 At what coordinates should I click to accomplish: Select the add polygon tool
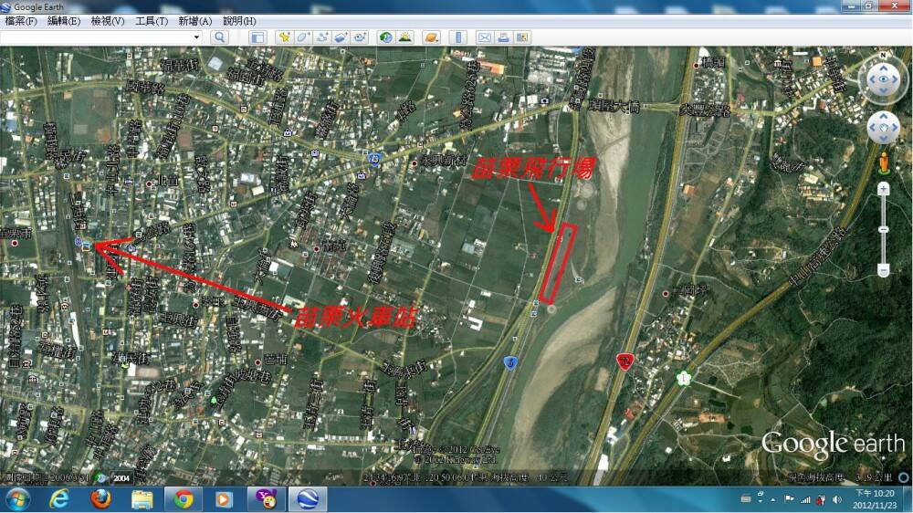(x=303, y=37)
